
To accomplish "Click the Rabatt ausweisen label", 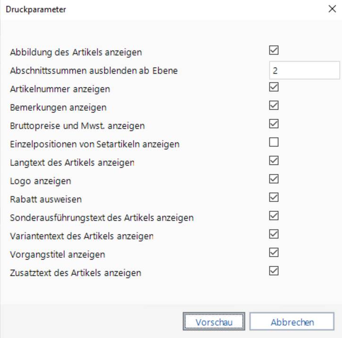I will click(x=46, y=199).
